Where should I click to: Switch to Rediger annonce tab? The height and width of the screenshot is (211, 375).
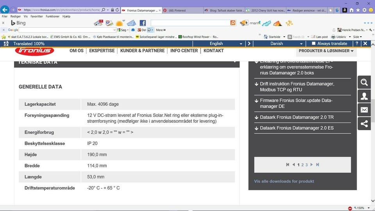(307, 10)
